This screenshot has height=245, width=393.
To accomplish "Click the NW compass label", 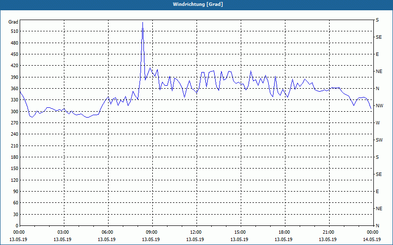I will [379, 106].
